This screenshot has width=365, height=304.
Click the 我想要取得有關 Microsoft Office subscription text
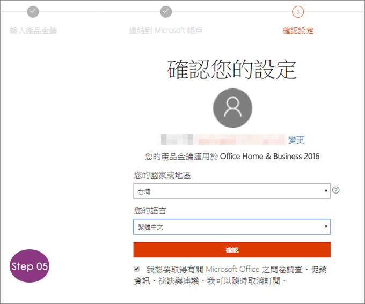[230, 275]
